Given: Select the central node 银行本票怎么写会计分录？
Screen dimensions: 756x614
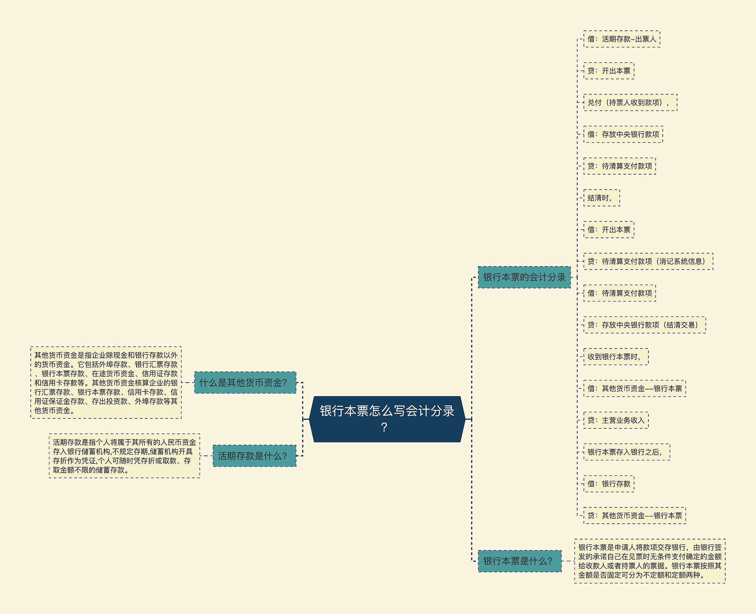Looking at the screenshot, I should click(387, 419).
